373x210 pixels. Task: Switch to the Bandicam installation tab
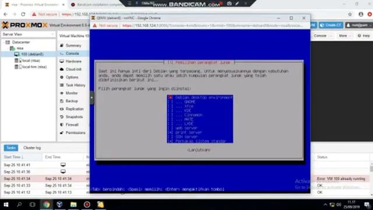click(97, 5)
